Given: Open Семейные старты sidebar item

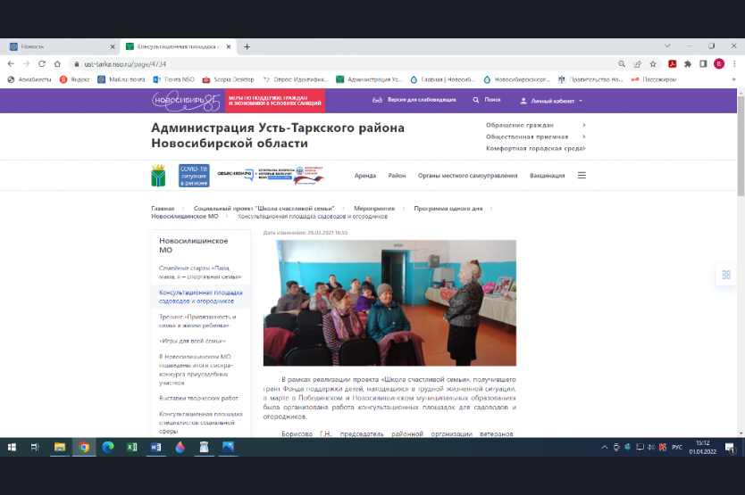Looking at the screenshot, I should tap(200, 272).
